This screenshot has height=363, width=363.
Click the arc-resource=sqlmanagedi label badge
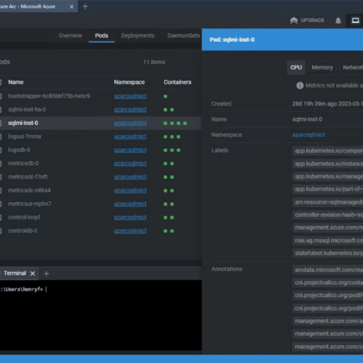click(x=328, y=202)
